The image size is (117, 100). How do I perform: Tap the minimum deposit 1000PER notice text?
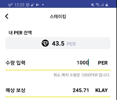(82, 75)
